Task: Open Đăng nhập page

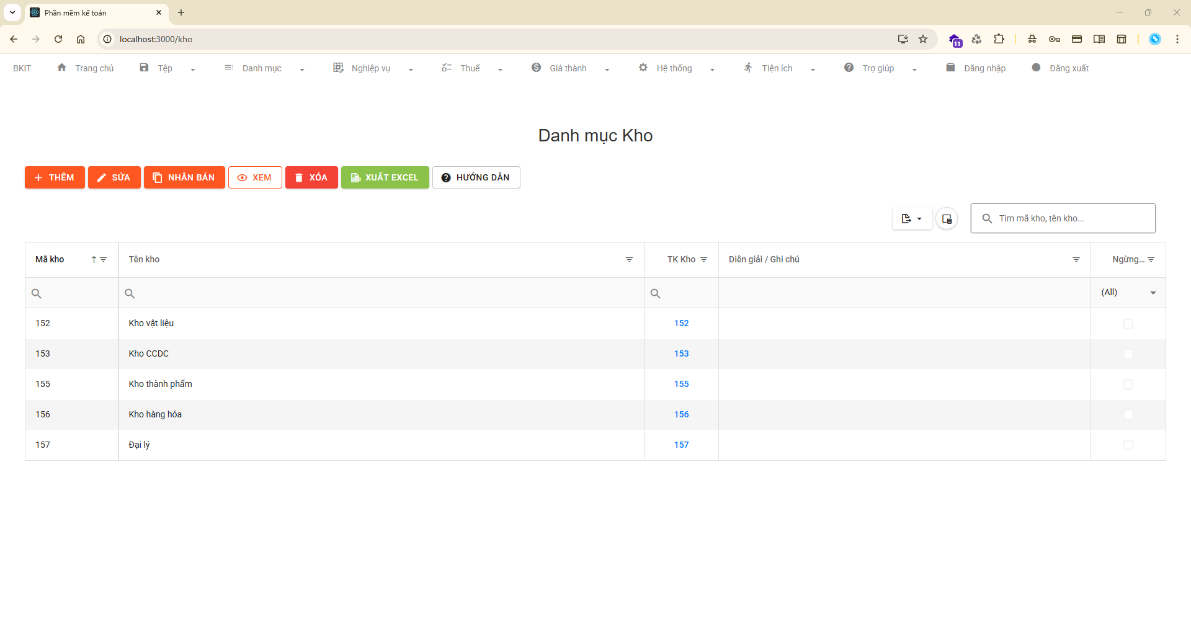Action: (976, 68)
